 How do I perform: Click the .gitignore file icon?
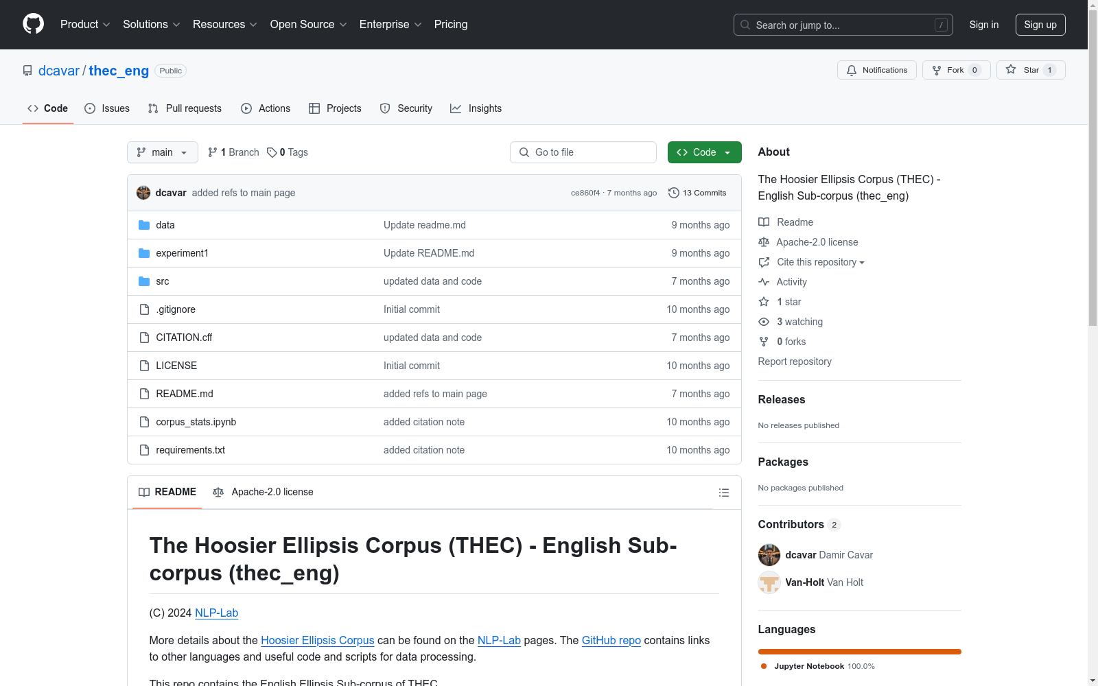144,309
